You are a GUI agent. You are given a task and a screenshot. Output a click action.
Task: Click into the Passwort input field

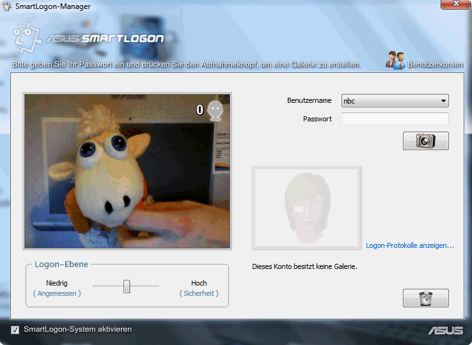(x=395, y=119)
